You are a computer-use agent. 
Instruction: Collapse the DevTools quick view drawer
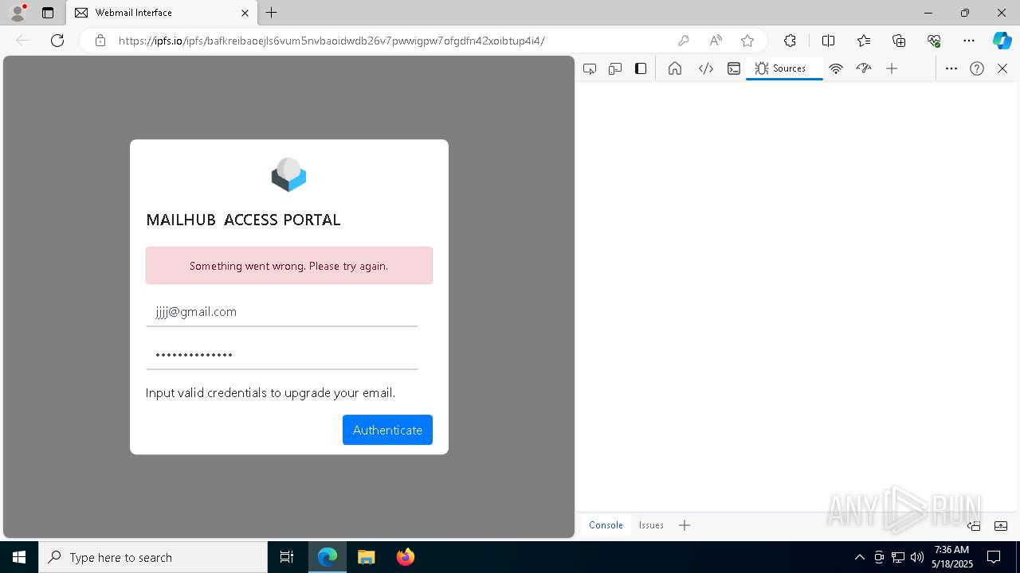[1001, 525]
